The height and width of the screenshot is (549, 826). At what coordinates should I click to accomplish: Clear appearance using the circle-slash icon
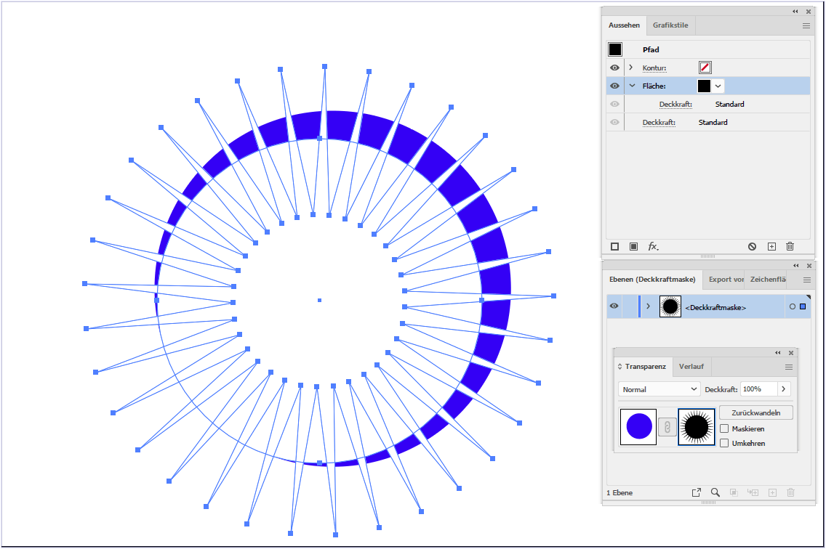[752, 246]
